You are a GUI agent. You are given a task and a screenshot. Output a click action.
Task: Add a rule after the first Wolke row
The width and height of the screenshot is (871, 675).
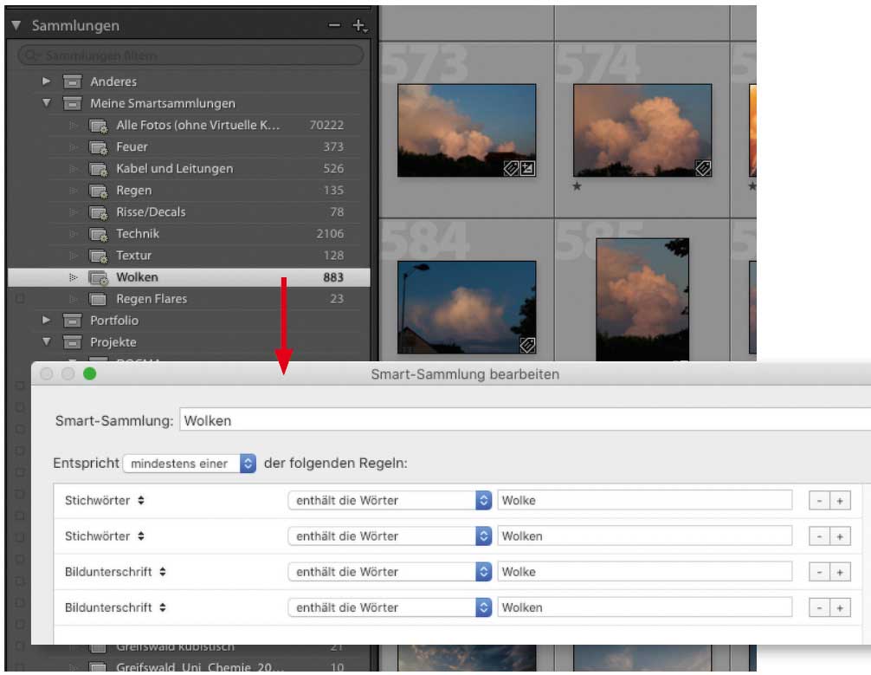(839, 501)
